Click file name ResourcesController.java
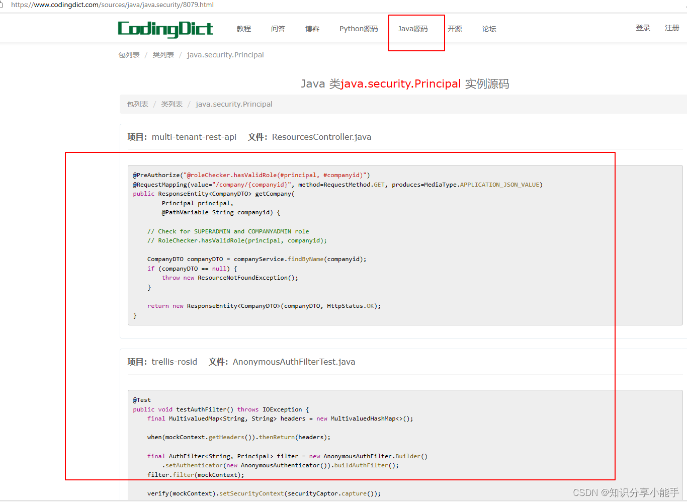The width and height of the screenshot is (687, 502). coord(321,137)
